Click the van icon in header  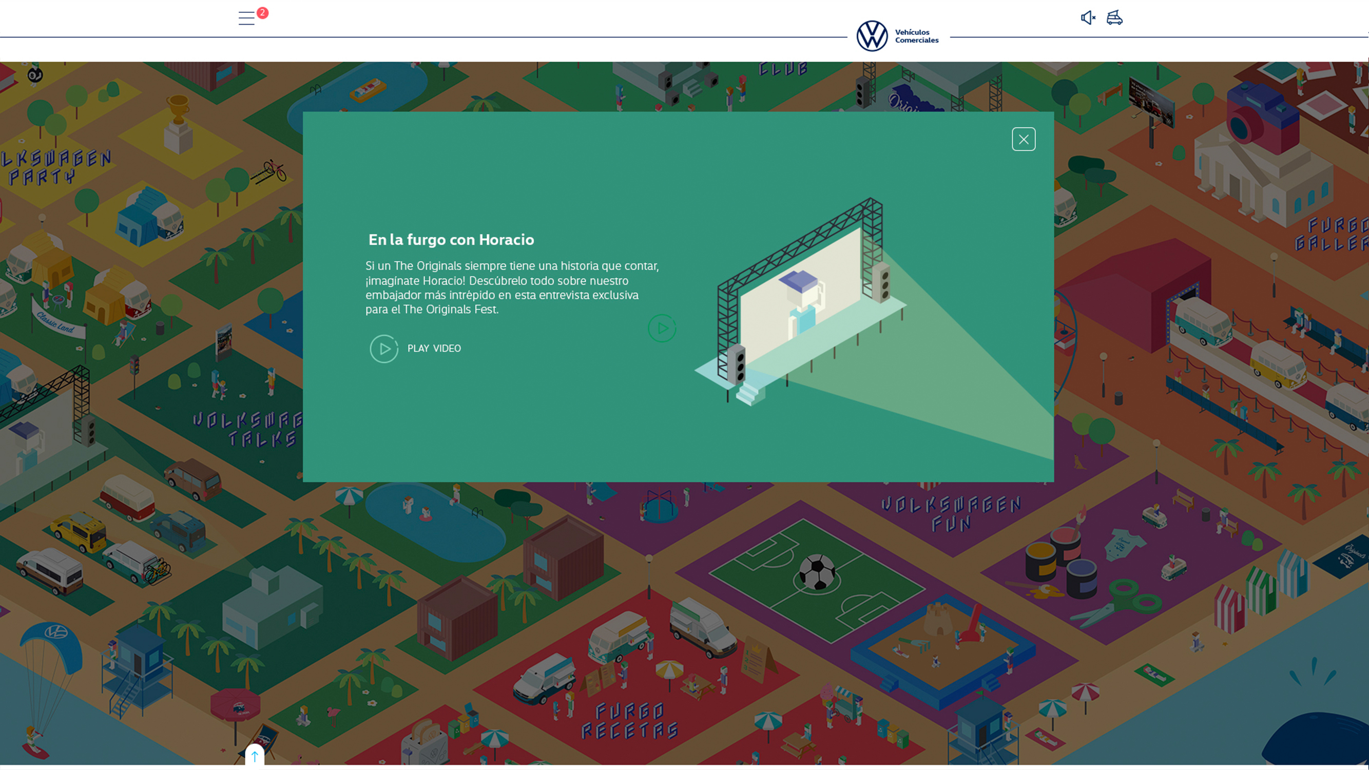click(1114, 17)
